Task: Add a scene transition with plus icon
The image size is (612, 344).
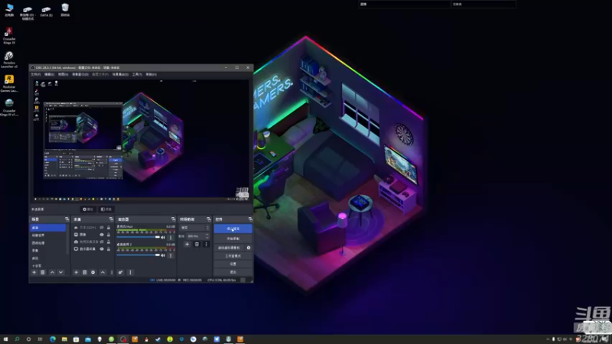Action: (x=187, y=244)
